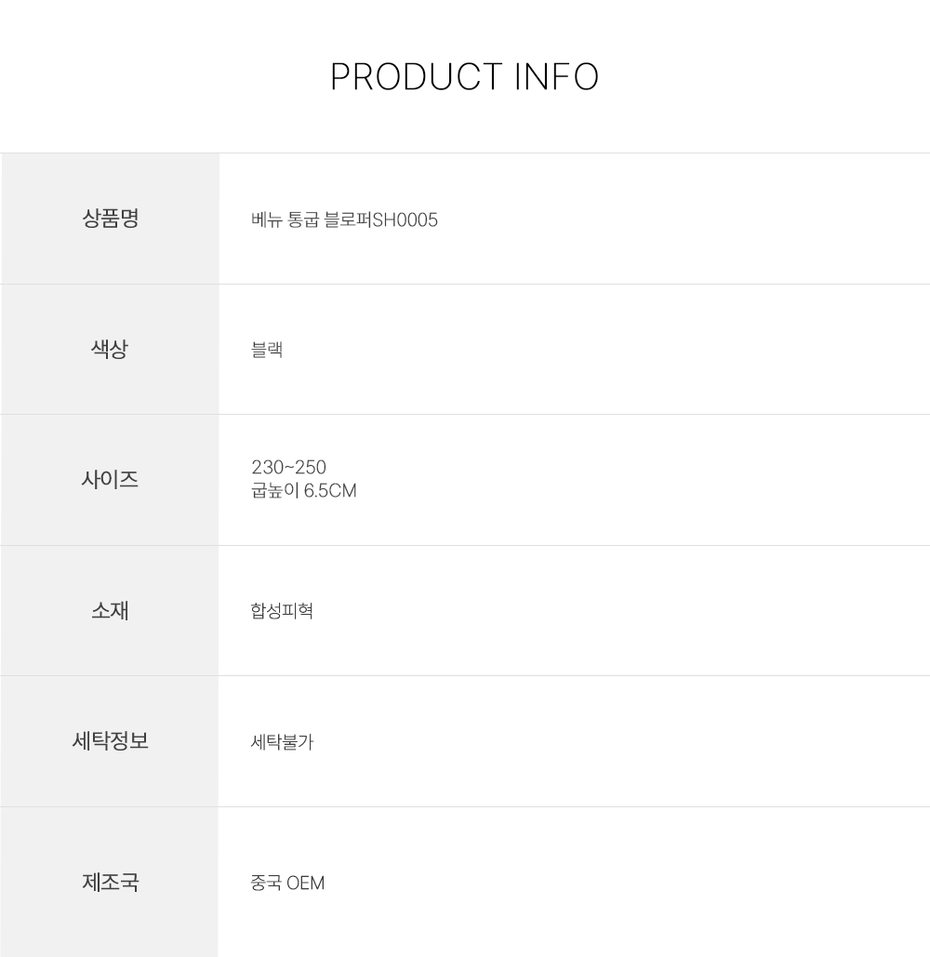Click the 230~250 size range
Viewport: 930px width, 957px height.
click(288, 468)
